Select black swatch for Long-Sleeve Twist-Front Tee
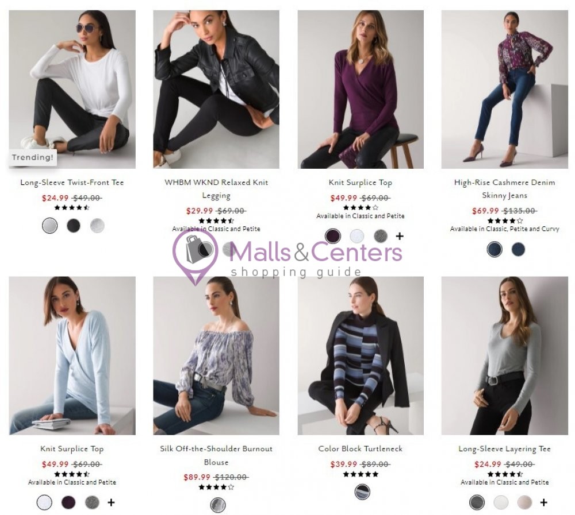The height and width of the screenshot is (515, 575). [74, 225]
